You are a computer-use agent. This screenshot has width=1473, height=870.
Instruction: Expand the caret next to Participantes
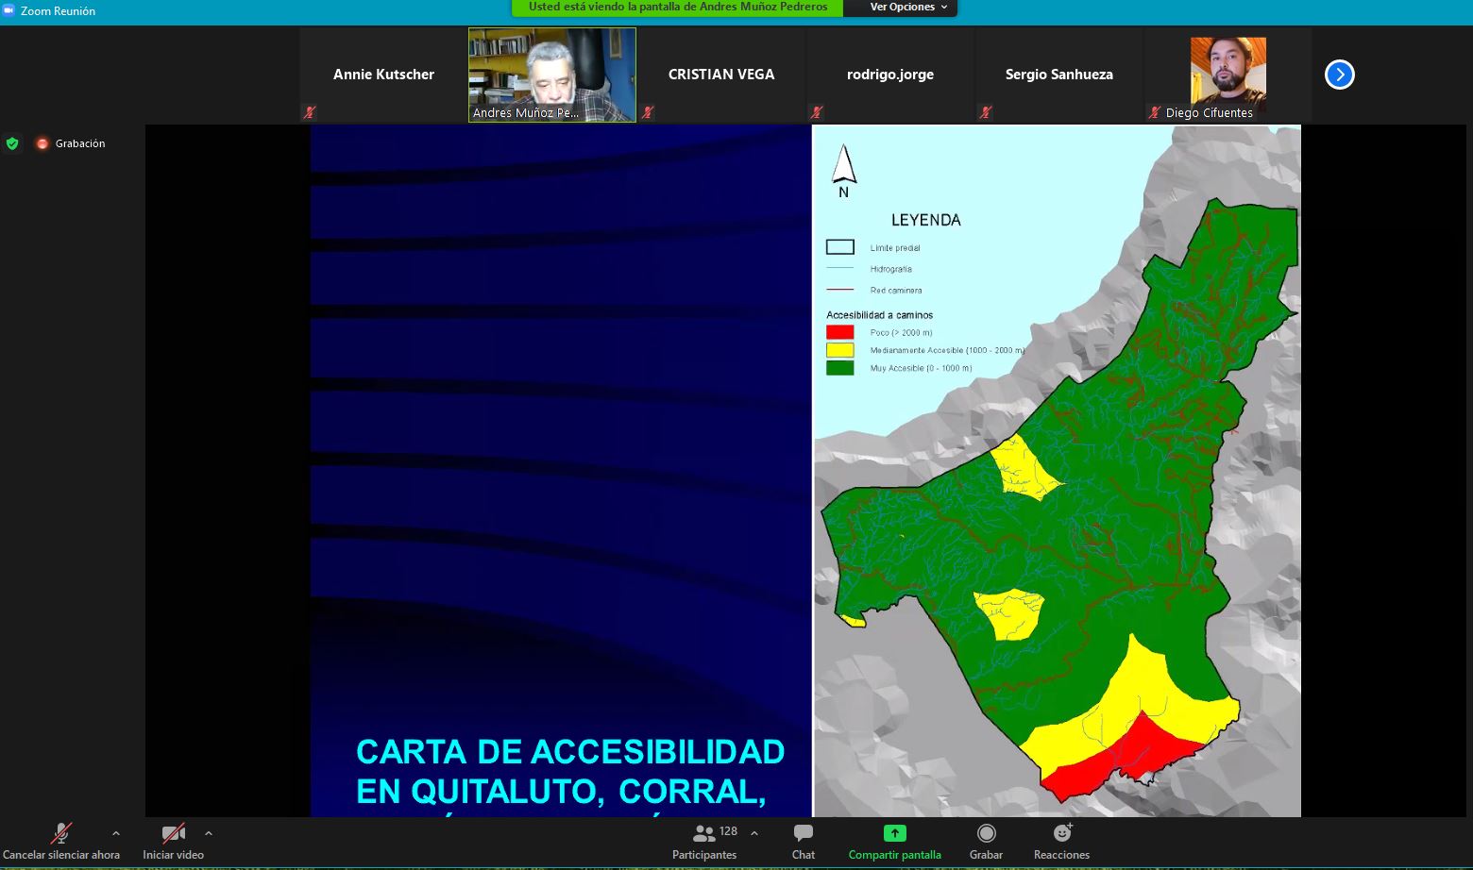click(754, 833)
